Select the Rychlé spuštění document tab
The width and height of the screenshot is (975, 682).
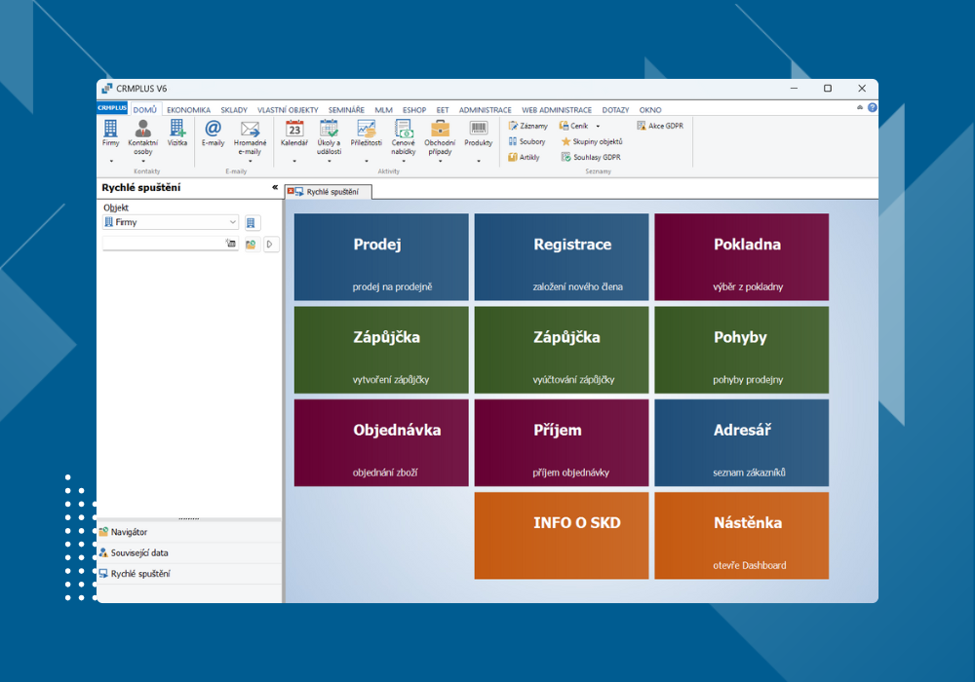tap(329, 192)
